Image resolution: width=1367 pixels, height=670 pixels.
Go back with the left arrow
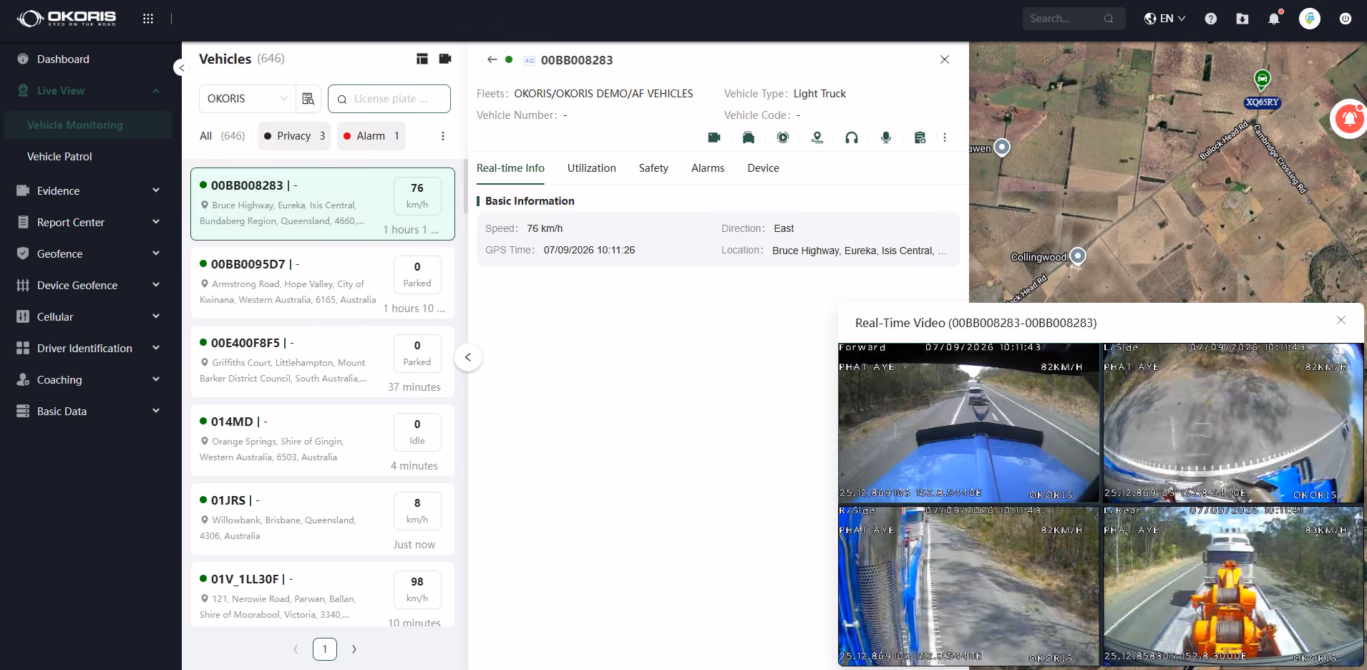pyautogui.click(x=492, y=59)
